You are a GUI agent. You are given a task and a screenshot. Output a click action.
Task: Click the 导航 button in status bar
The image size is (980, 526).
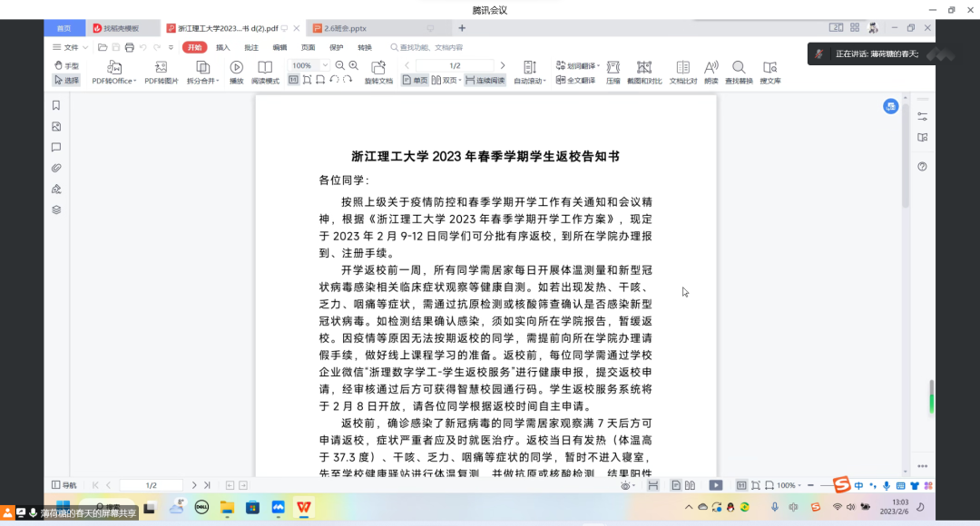64,485
